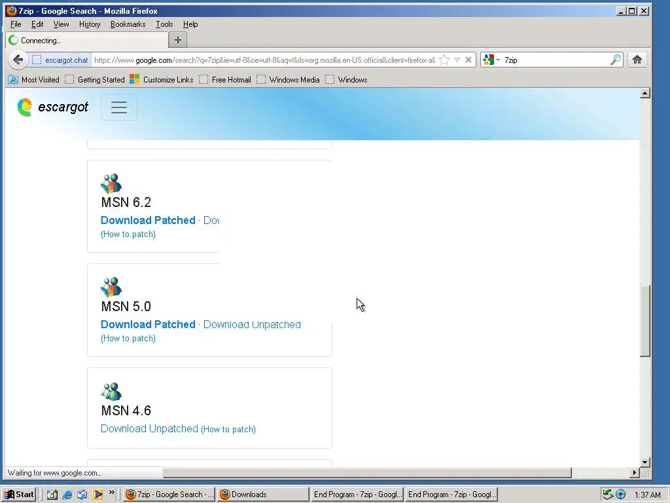The image size is (670, 503).
Task: Click the horizontal scroll right arrow
Action: [635, 473]
